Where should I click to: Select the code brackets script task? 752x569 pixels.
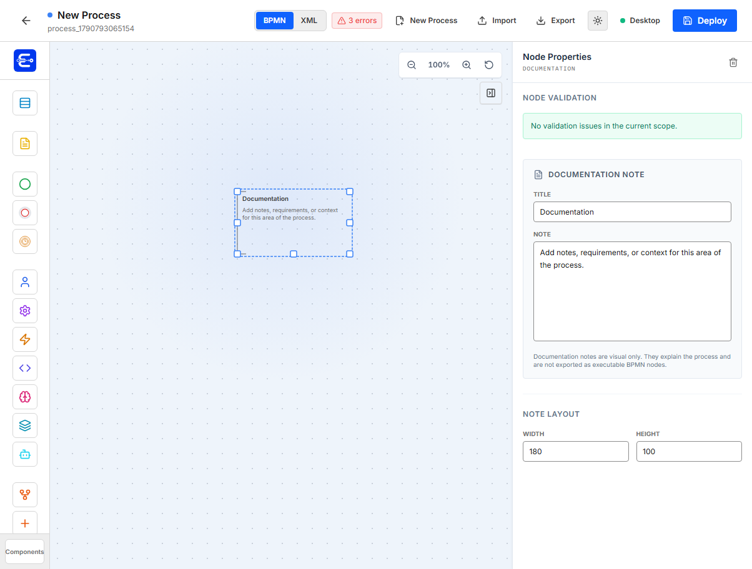pyautogui.click(x=25, y=368)
